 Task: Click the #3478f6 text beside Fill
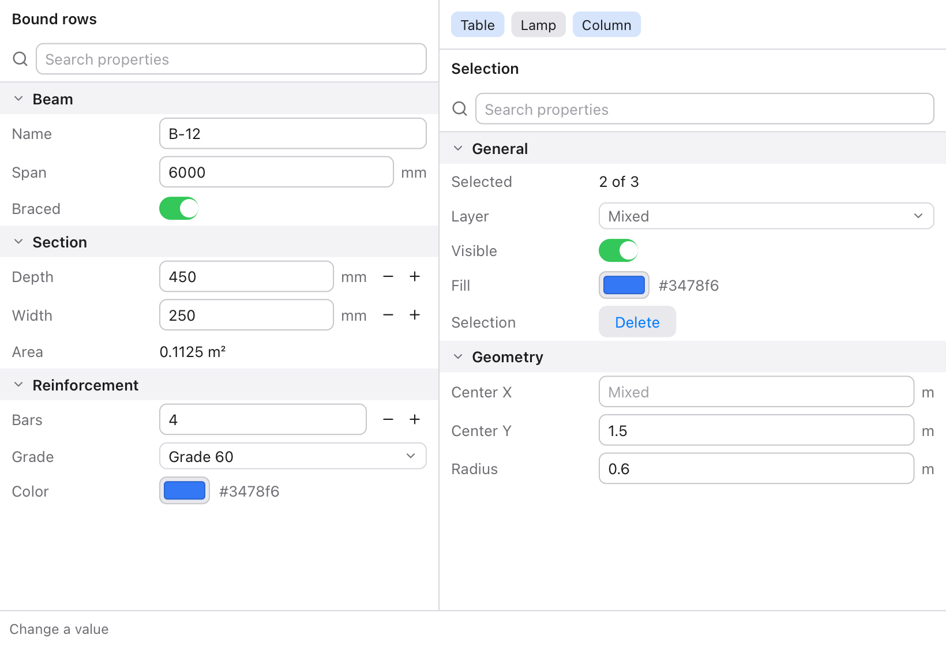tap(689, 286)
